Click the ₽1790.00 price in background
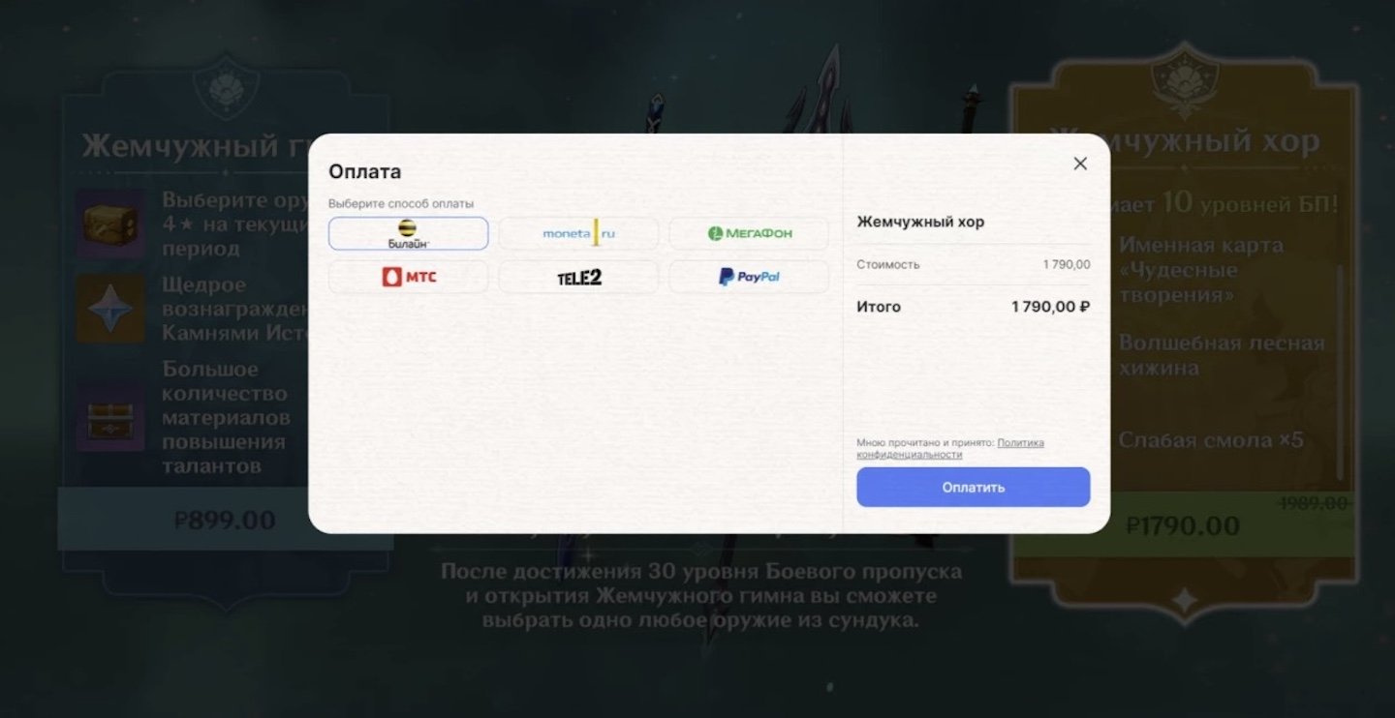 [1183, 525]
